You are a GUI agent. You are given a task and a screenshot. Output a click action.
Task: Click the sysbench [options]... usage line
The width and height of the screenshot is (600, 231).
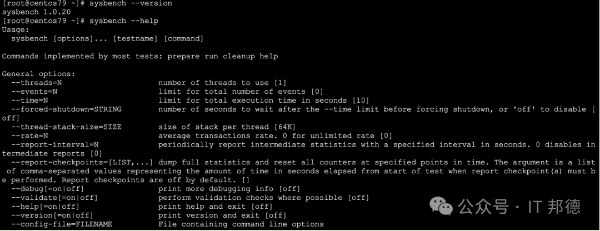tap(107, 38)
